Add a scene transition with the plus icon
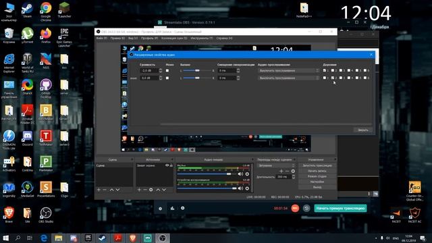This screenshot has height=243, width=432. point(281,171)
